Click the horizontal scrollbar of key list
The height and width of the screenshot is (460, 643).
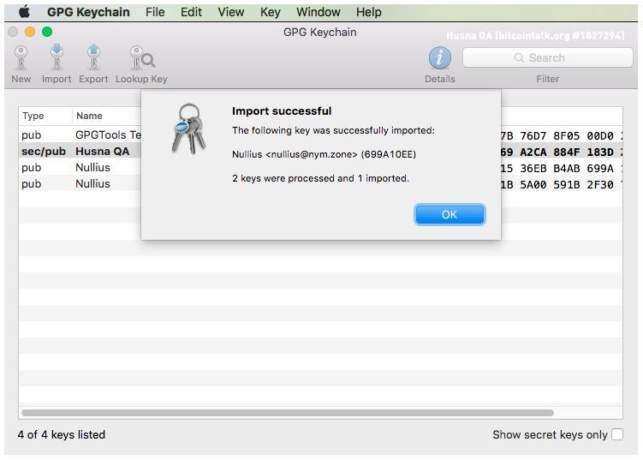pyautogui.click(x=288, y=412)
